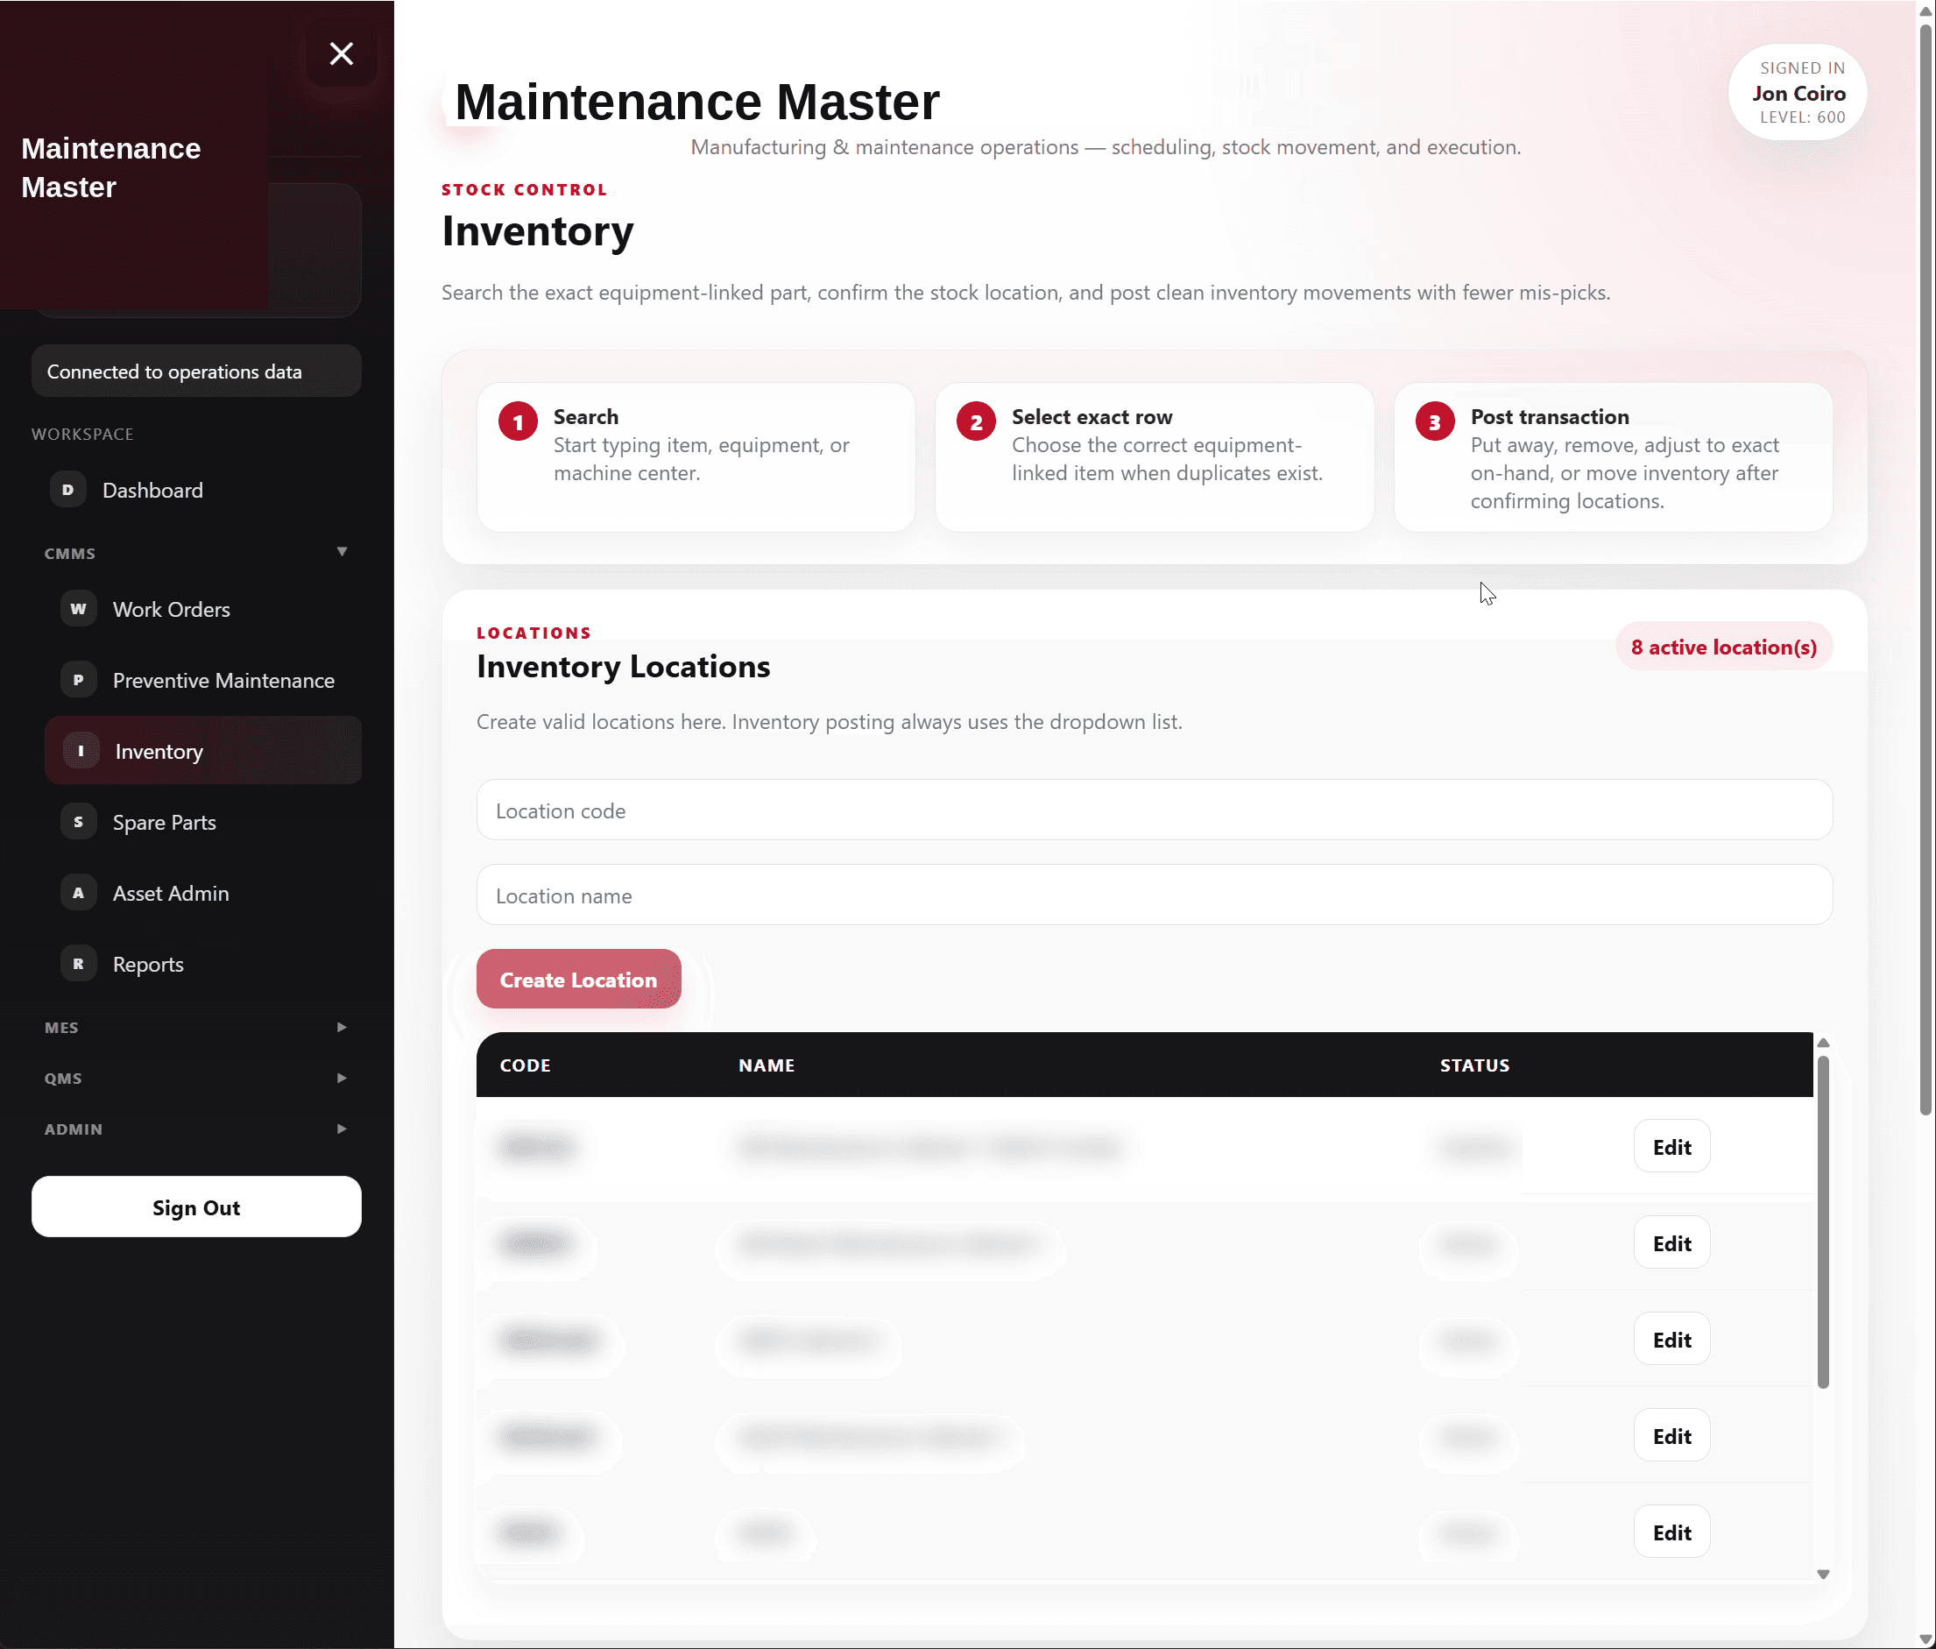Click the Sign Out button
Image resolution: width=1936 pixels, height=1649 pixels.
tap(196, 1207)
